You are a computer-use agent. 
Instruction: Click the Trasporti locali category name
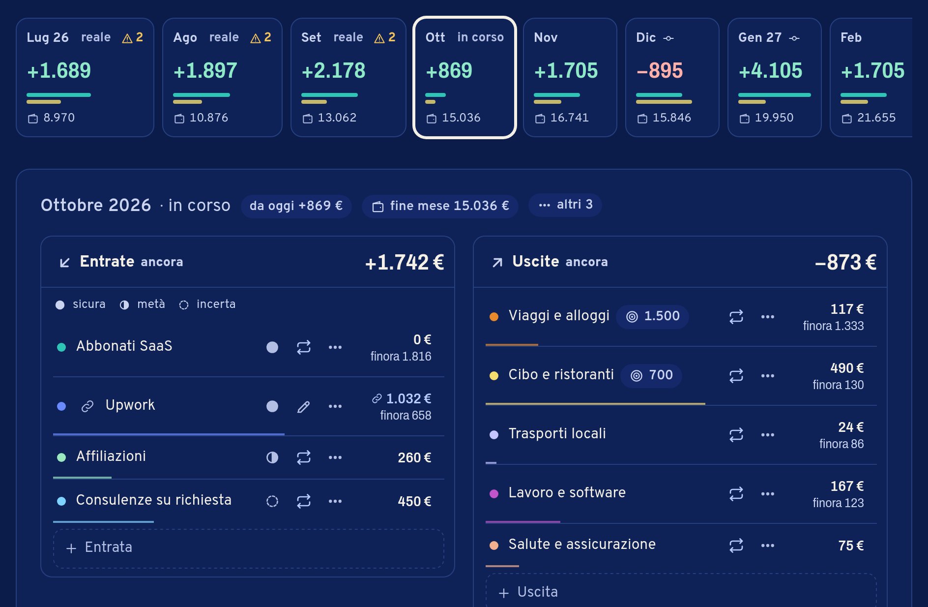click(557, 434)
